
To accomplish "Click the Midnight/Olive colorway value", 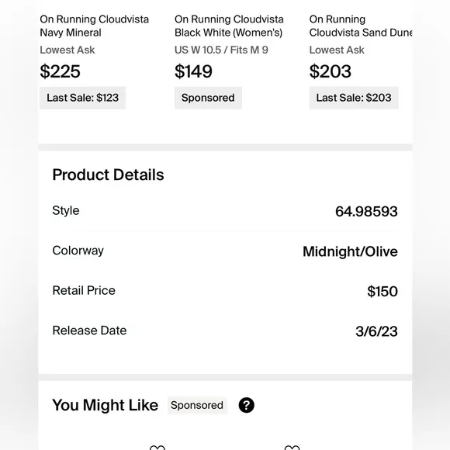I will [350, 251].
